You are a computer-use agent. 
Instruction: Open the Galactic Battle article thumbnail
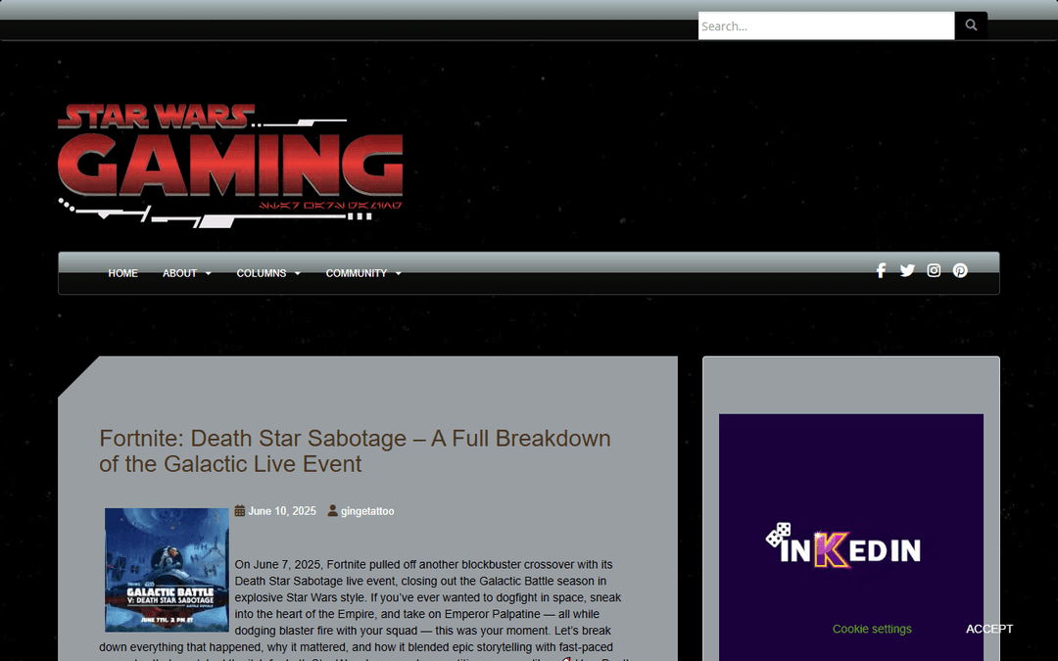pyautogui.click(x=167, y=570)
